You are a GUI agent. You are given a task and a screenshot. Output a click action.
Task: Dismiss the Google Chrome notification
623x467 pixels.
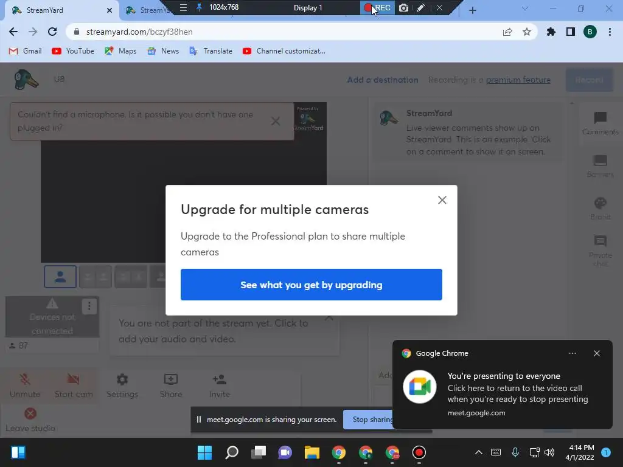click(x=597, y=353)
